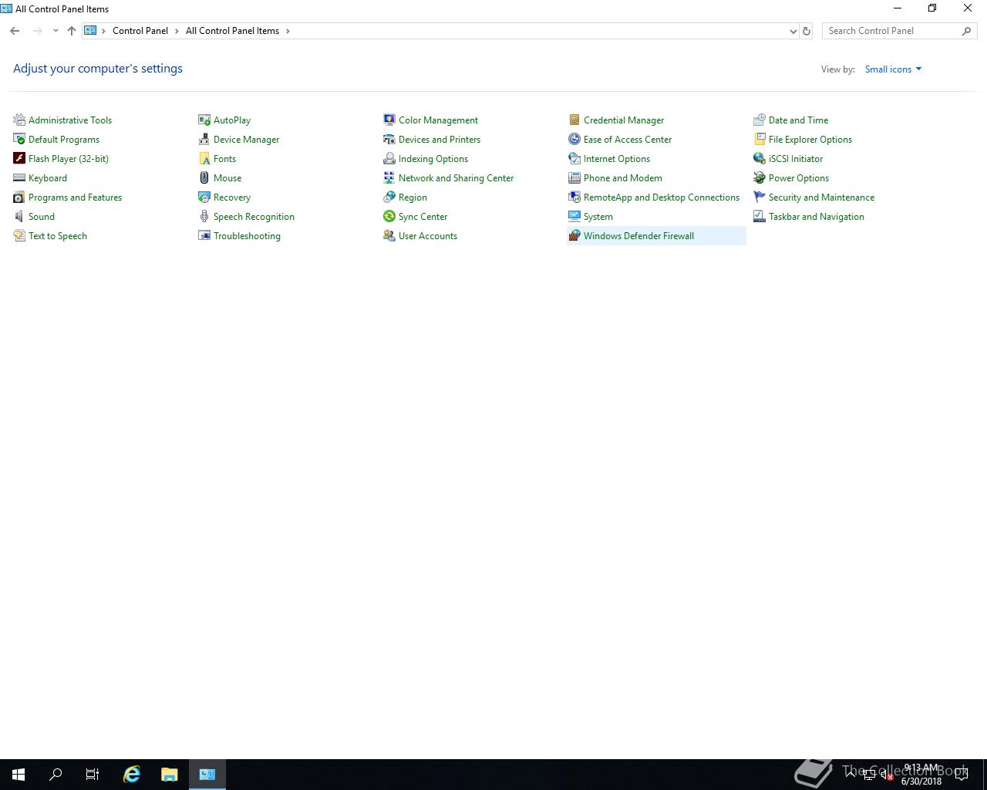Refresh the Control Panel view

(807, 31)
